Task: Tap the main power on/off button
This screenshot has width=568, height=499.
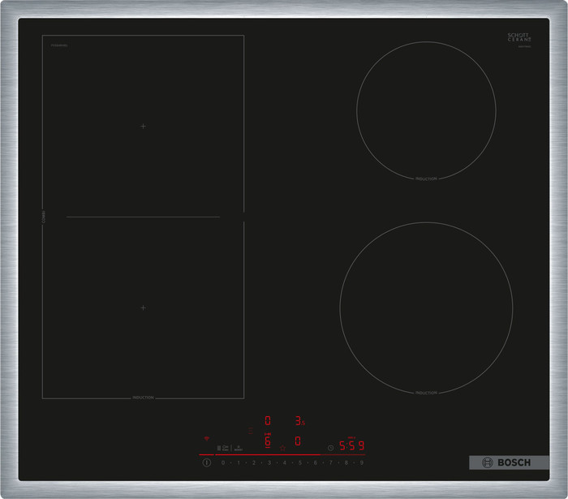Action: (206, 462)
